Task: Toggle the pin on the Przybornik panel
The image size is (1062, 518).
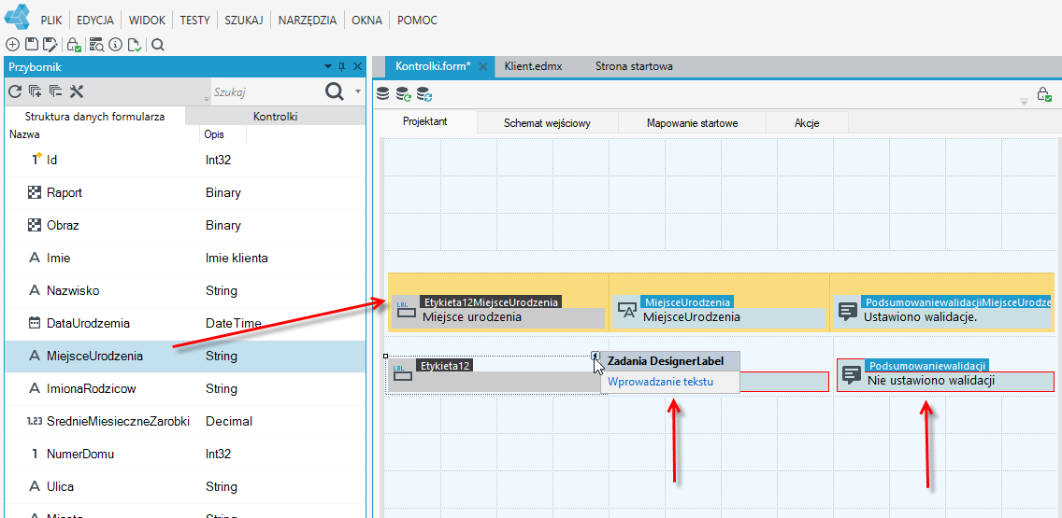Action: click(x=342, y=66)
